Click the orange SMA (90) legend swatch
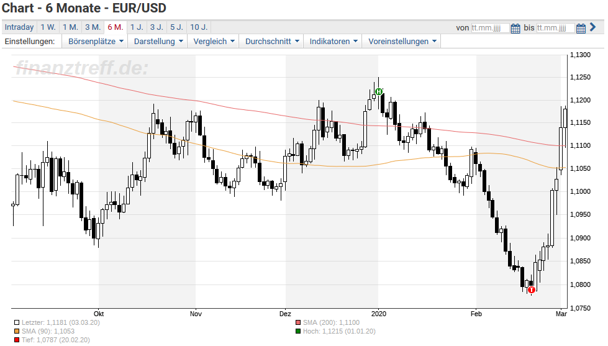 coord(17,331)
